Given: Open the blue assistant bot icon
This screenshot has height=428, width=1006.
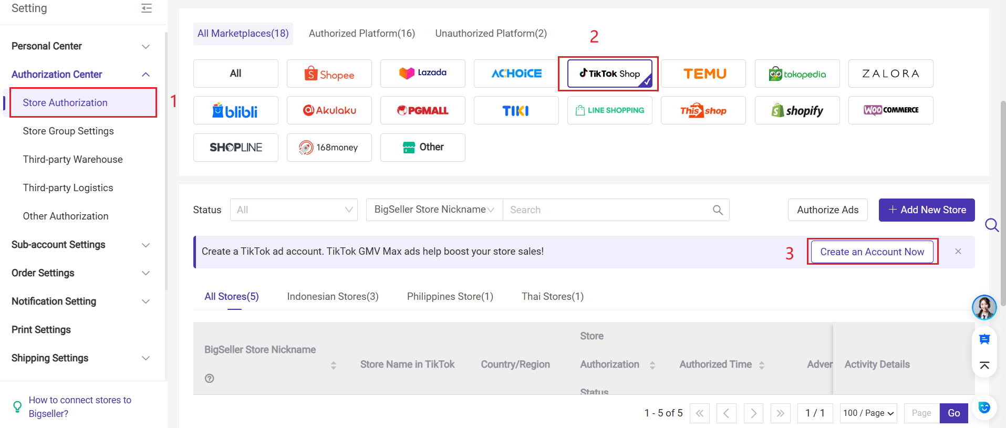Looking at the screenshot, I should [984, 408].
